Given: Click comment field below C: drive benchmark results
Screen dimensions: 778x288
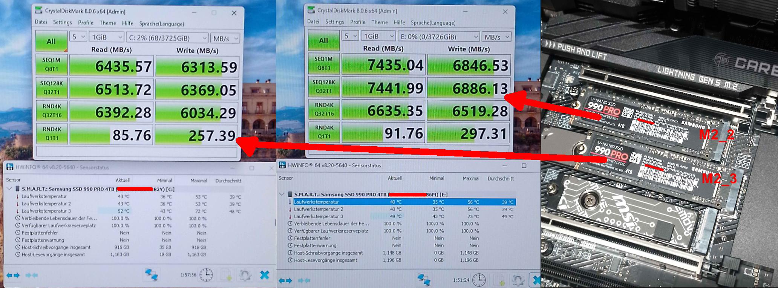Looking at the screenshot, I should 136,151.
